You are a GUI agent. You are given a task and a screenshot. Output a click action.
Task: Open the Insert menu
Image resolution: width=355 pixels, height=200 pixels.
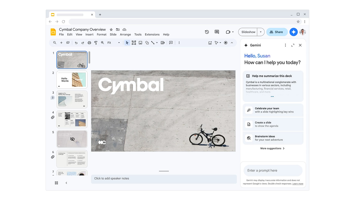click(x=89, y=34)
